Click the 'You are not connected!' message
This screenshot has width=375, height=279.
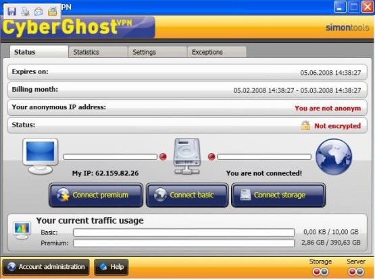tap(264, 173)
